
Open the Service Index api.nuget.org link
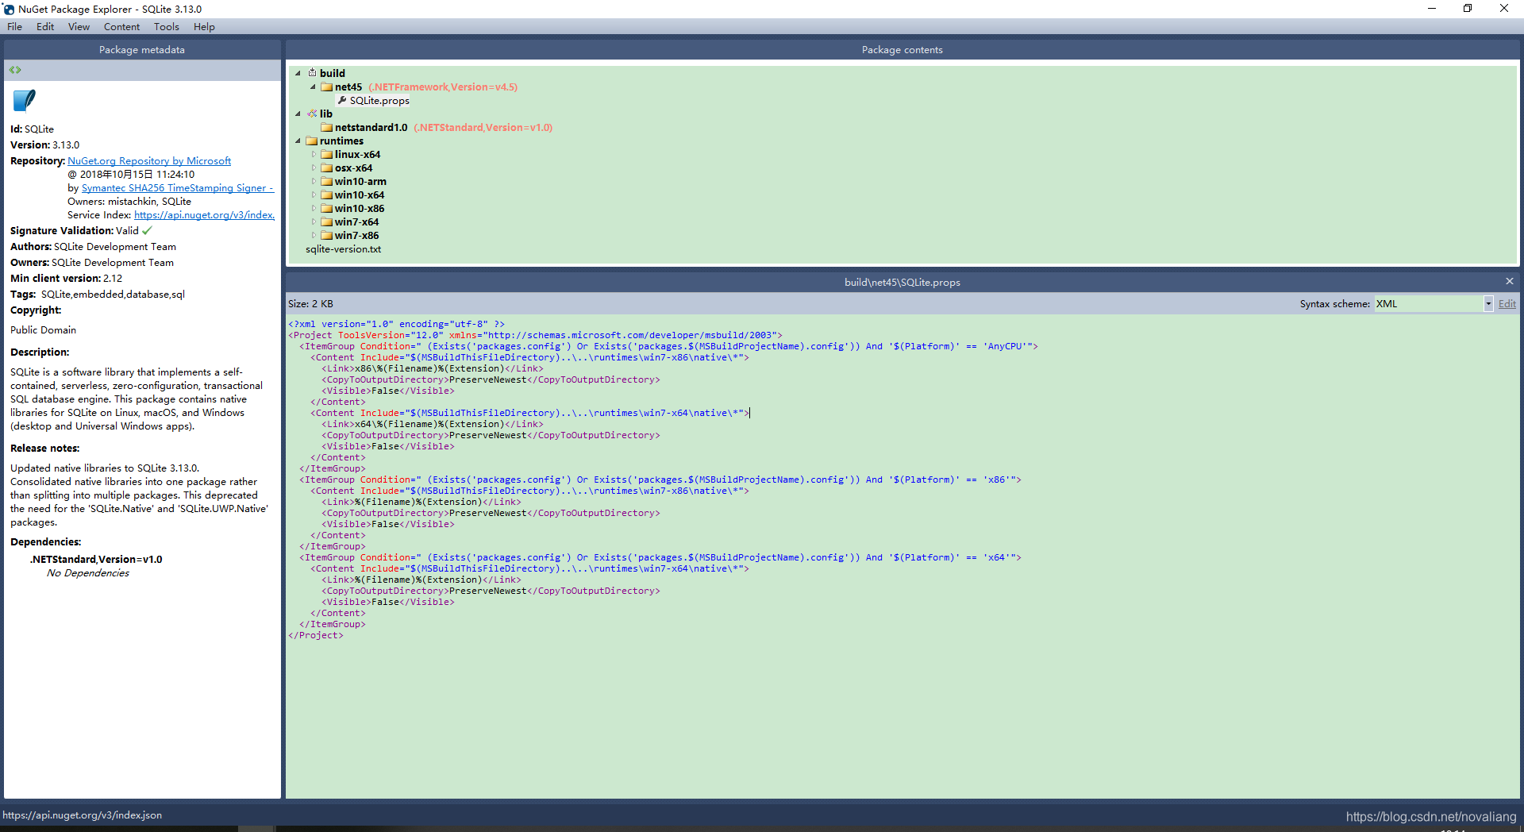204,214
